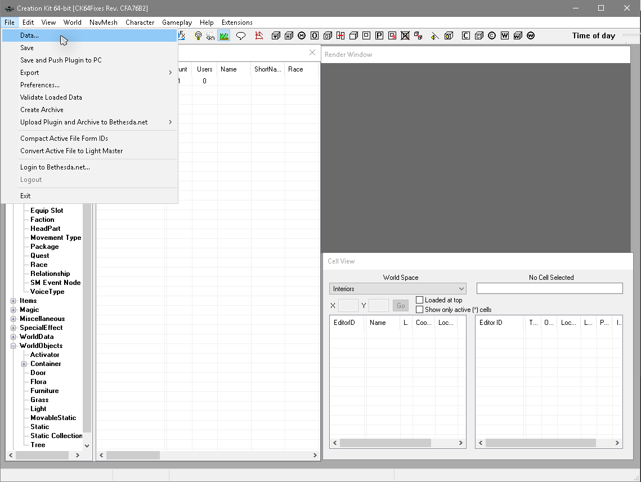Sort the list by Users column header

(204, 69)
